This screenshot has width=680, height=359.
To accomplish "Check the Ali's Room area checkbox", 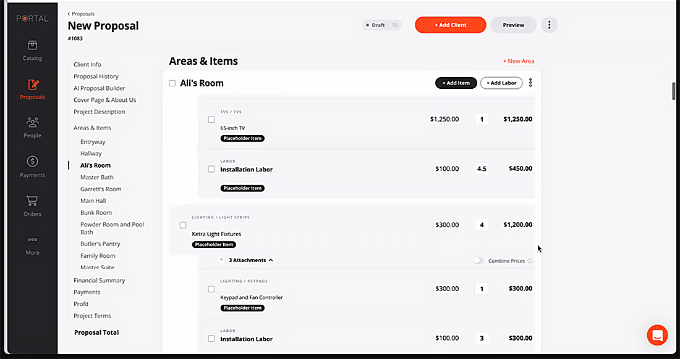I will point(172,83).
